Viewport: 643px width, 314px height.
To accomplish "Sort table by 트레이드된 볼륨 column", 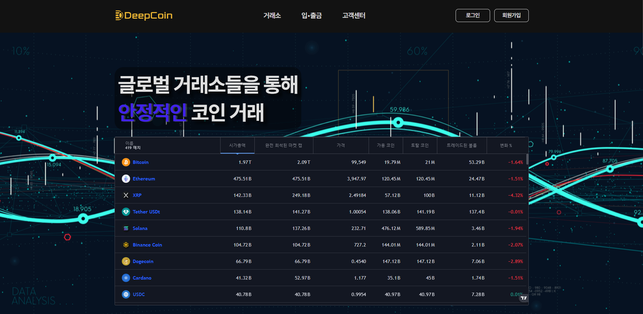I will click(462, 145).
